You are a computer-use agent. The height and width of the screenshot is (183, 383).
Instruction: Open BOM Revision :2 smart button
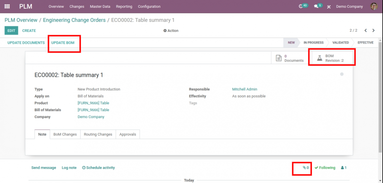point(332,57)
